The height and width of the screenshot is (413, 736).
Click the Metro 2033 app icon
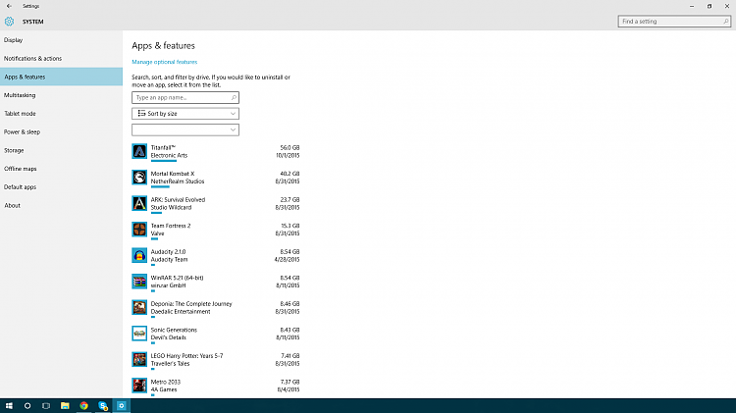[139, 386]
